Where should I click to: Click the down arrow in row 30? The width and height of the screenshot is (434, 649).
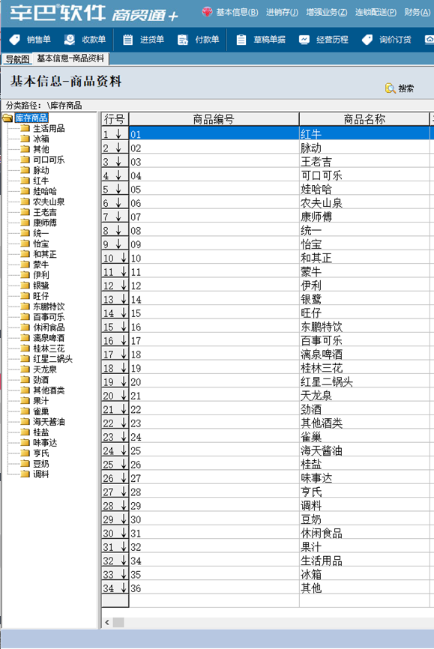pos(124,532)
